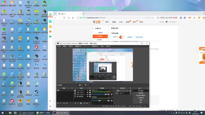The width and height of the screenshot is (205, 115).
Task: Mute the 麦克风/Aux channel
Action: click(108, 94)
